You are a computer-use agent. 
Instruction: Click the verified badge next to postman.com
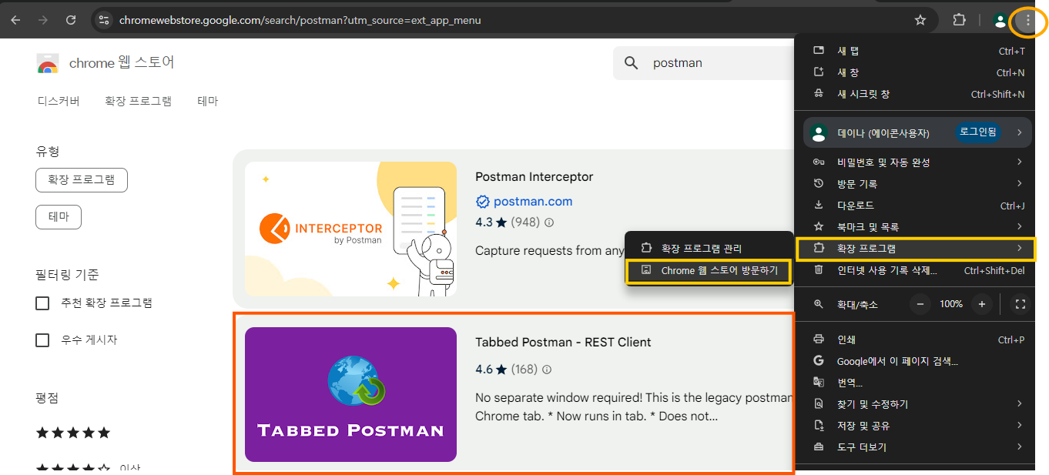click(483, 202)
